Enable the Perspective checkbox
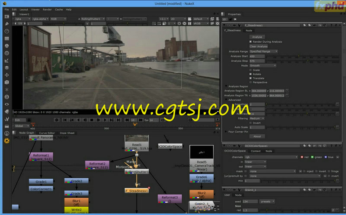346x215 pixels. pos(250,82)
